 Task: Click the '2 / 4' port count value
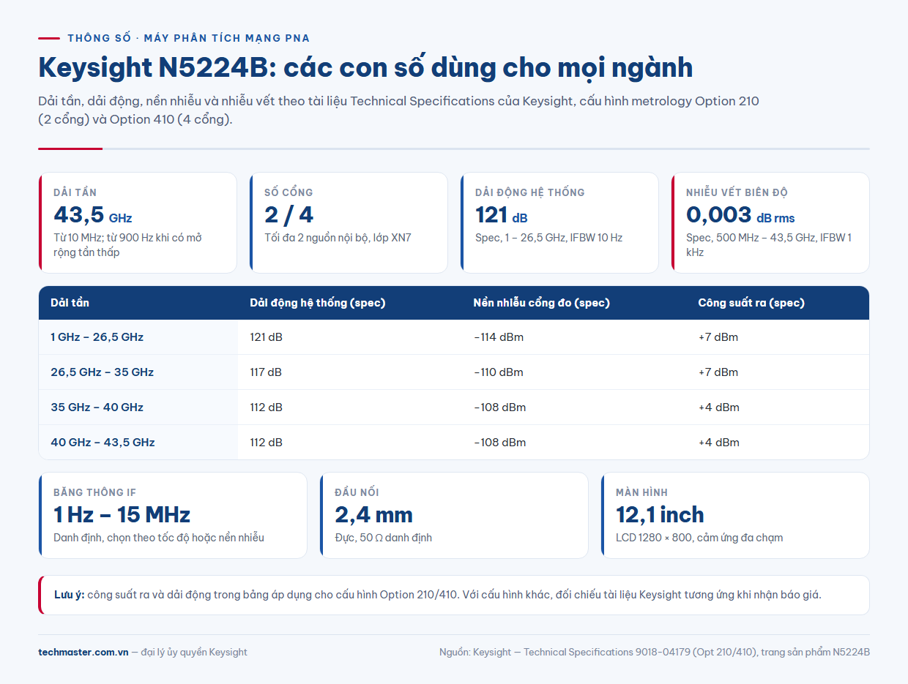click(x=289, y=215)
